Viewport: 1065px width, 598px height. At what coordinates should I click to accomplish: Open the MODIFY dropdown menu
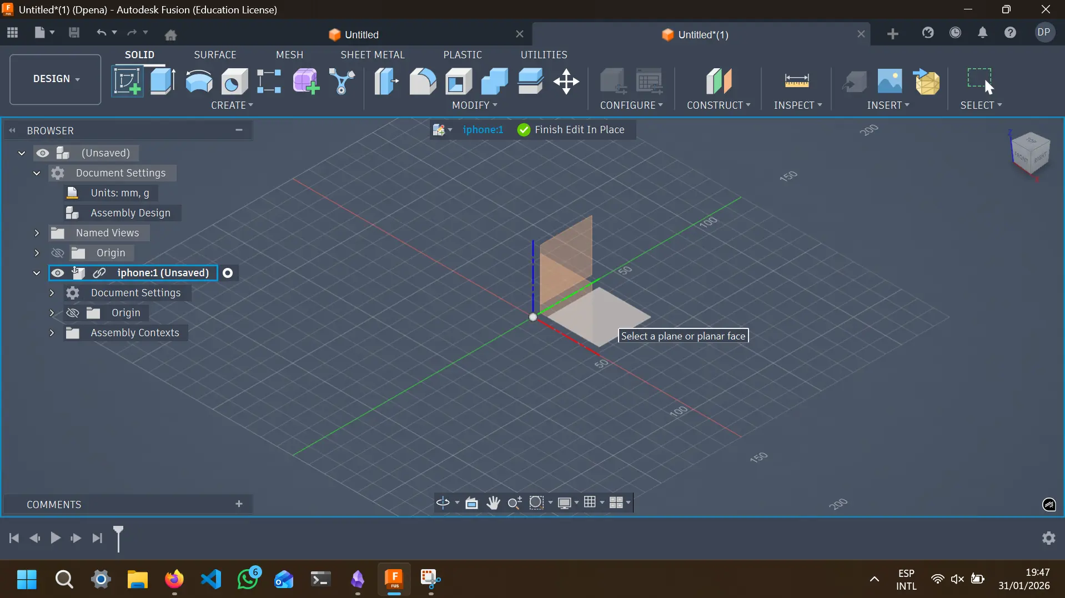click(x=475, y=105)
